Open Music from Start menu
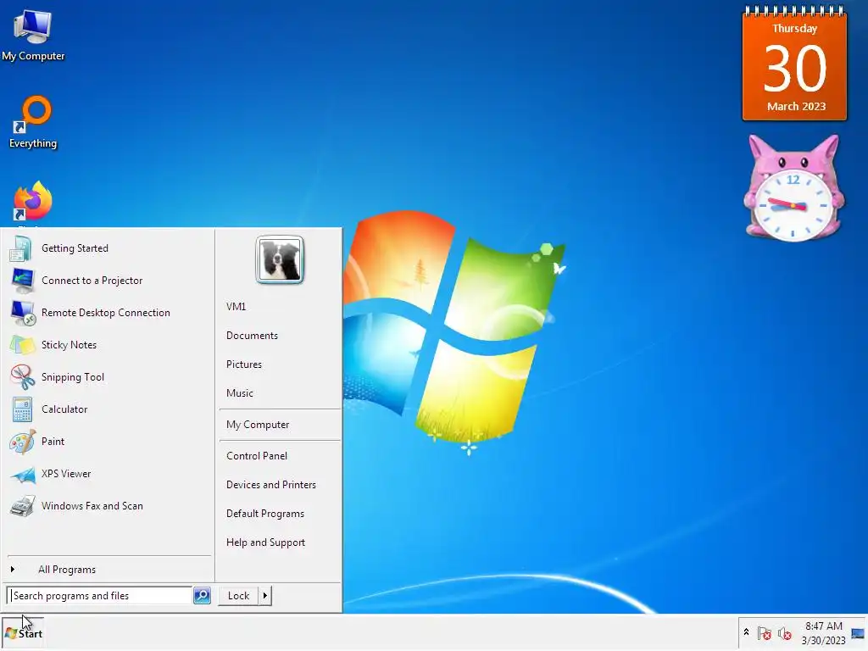 (239, 393)
